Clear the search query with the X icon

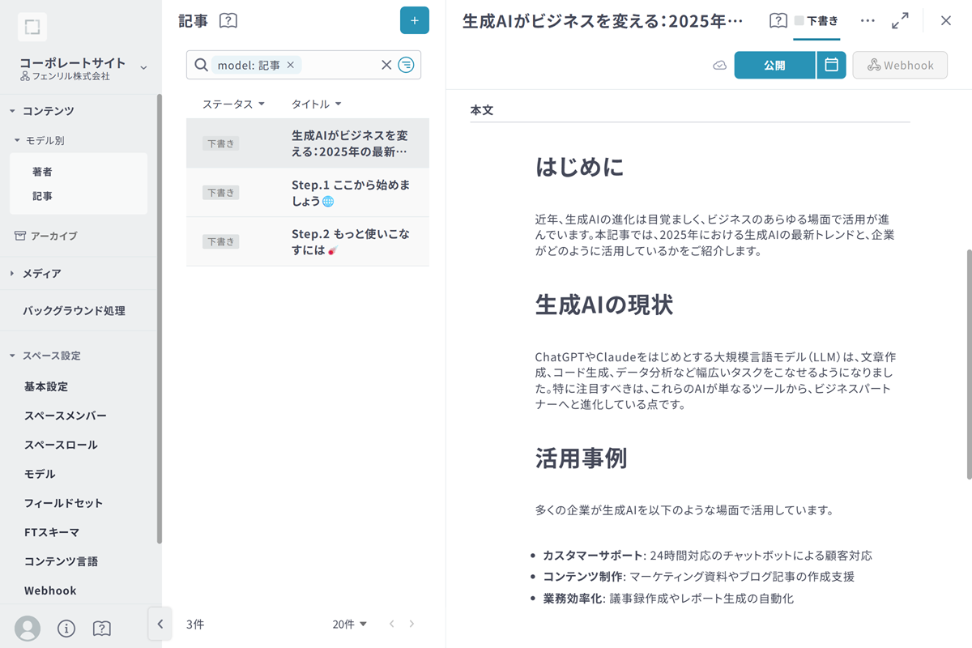click(386, 65)
